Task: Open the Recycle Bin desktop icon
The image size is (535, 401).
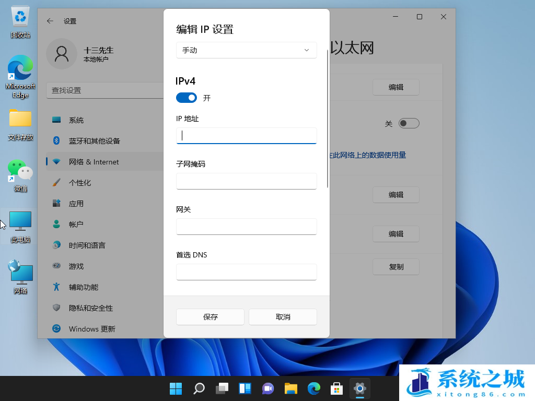Action: click(x=20, y=21)
